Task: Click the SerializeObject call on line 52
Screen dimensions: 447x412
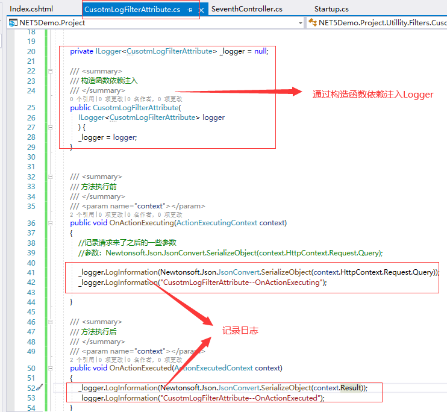Action: [x=286, y=388]
